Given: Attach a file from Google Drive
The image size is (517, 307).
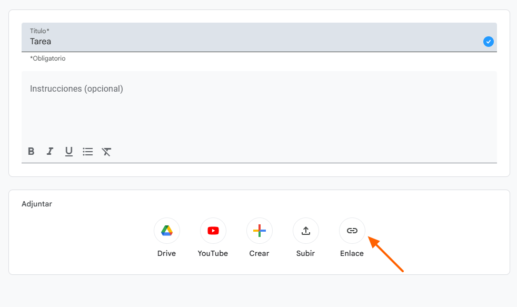Looking at the screenshot, I should click(166, 230).
